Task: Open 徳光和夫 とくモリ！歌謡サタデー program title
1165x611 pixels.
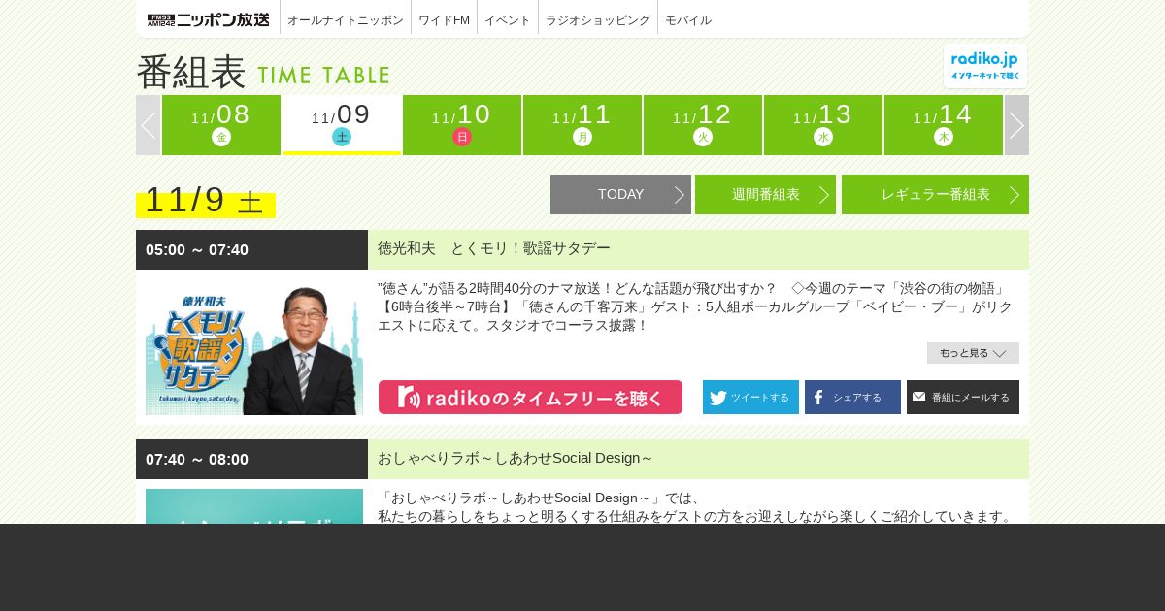Action: coord(494,249)
